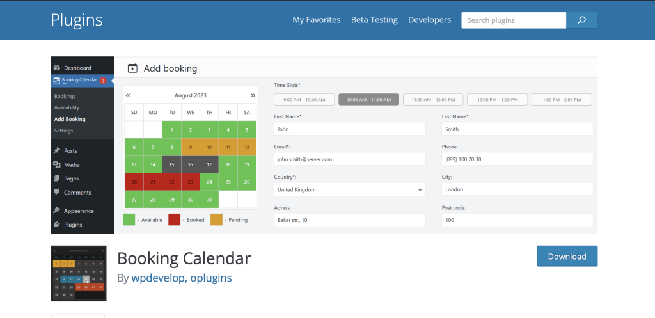Open the Country dropdown United Kingdom
Screen dimensions: 655x318
[350, 189]
